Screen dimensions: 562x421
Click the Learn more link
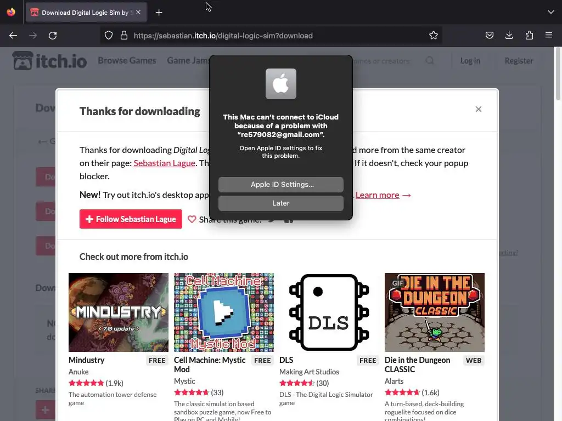pos(378,195)
